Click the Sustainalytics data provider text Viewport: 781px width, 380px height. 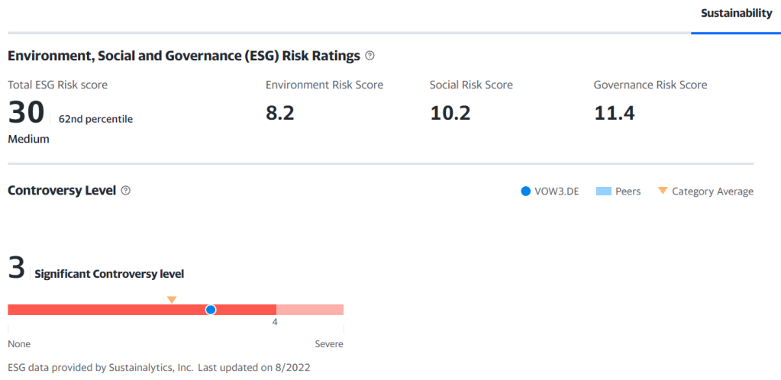click(x=100, y=367)
